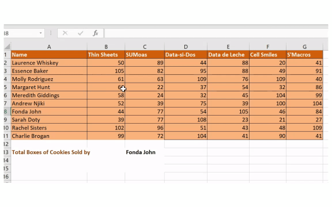Click the 'Name' header cell

pos(49,55)
